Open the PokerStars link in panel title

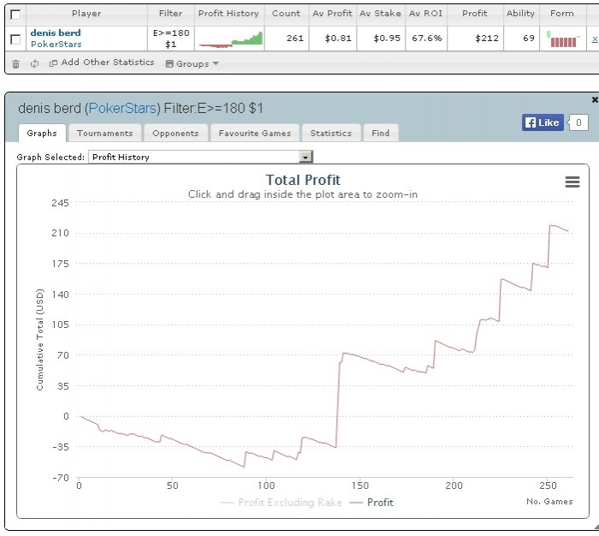tap(122, 108)
